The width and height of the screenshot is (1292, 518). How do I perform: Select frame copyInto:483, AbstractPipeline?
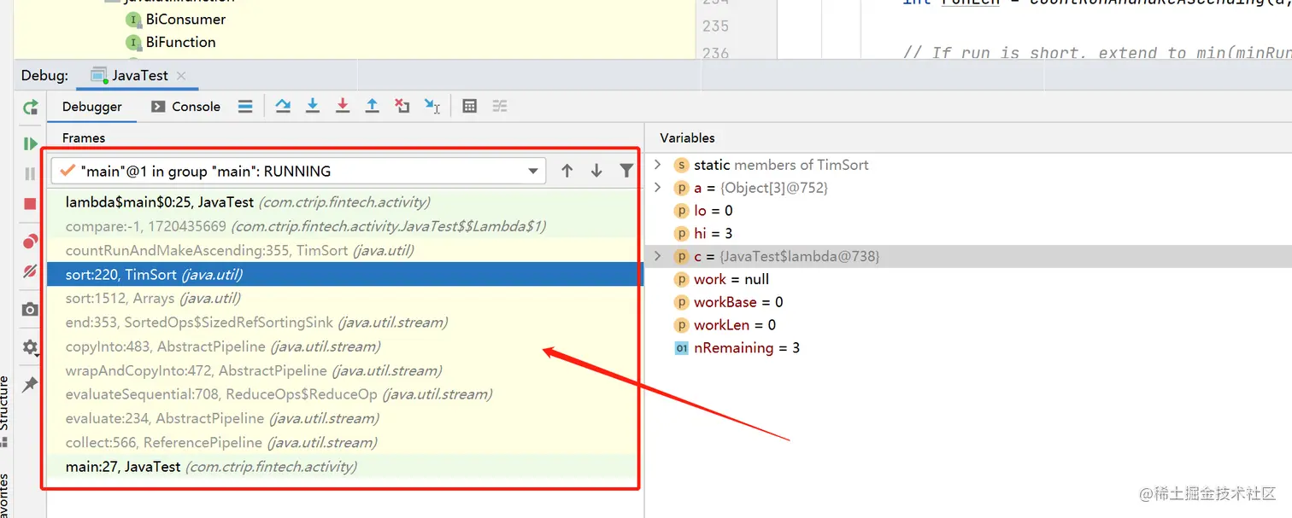click(x=342, y=346)
